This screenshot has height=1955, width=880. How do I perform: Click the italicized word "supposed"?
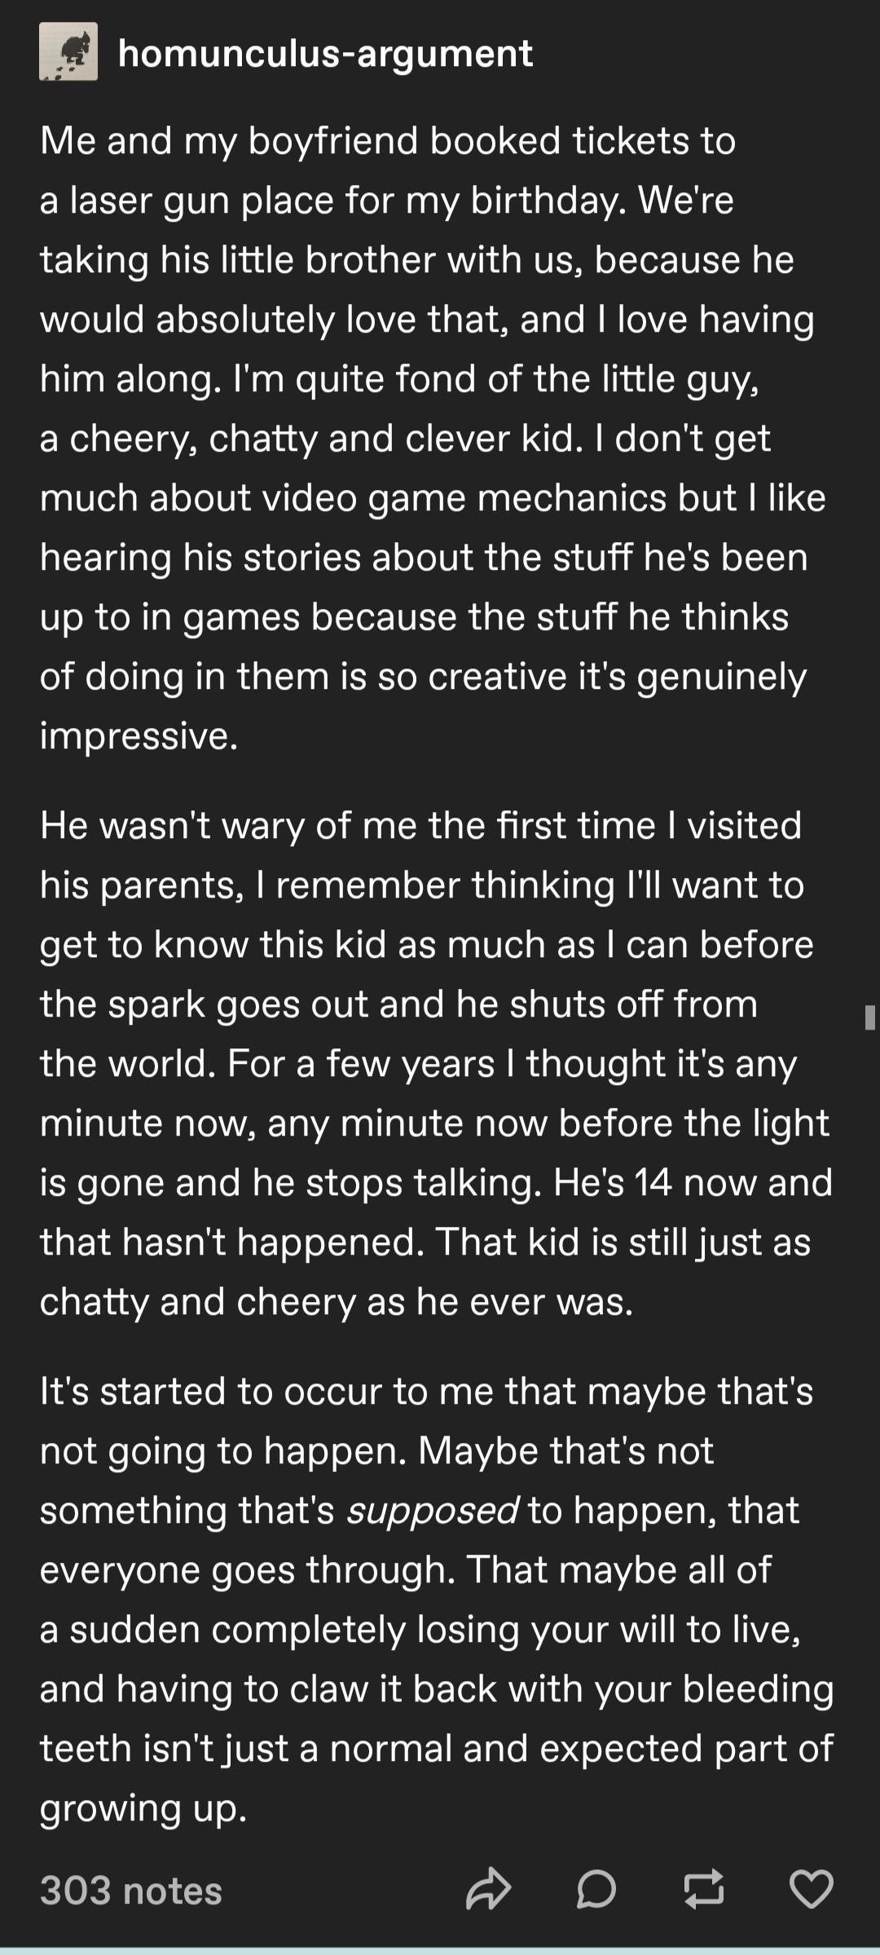432,1510
